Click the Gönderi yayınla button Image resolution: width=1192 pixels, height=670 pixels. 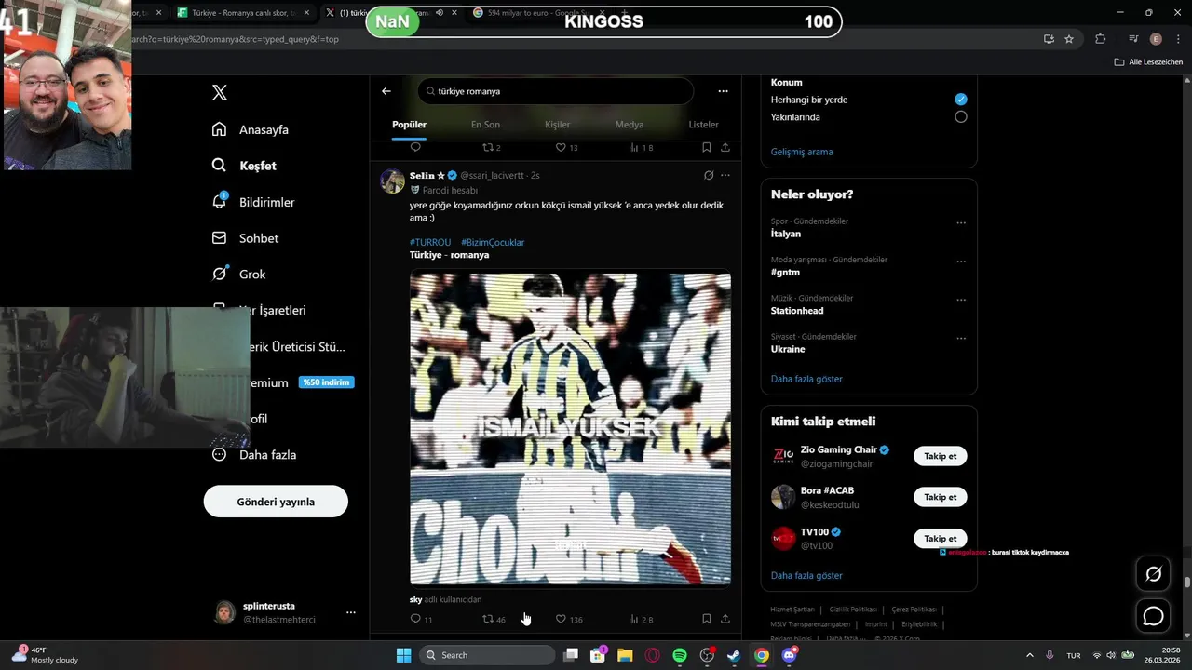pos(276,502)
